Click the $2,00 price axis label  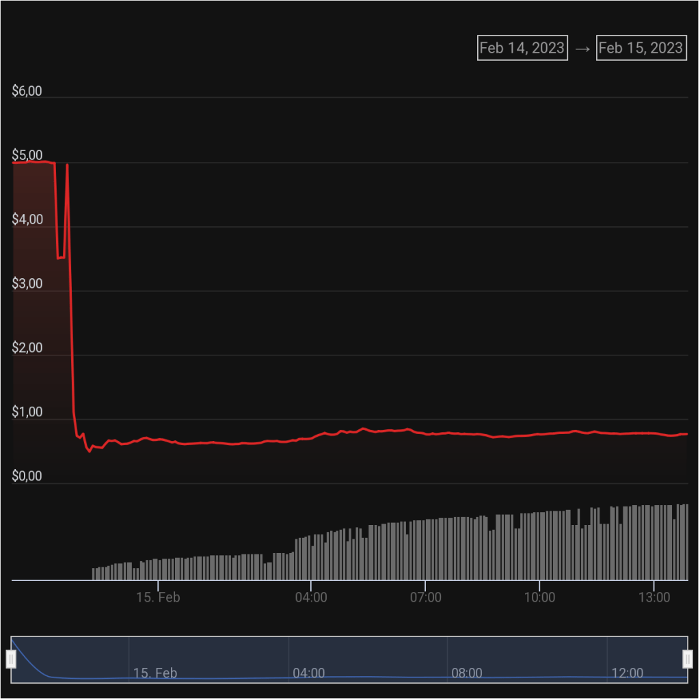coord(27,348)
